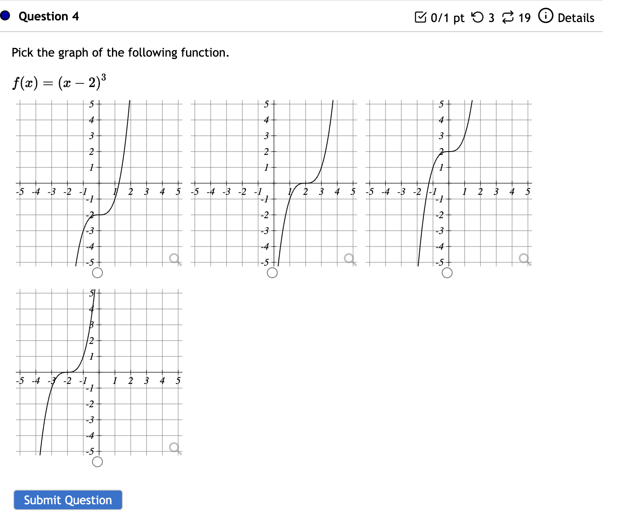Click the magnifier icon on the third graph
The image size is (617, 528).
coord(524,258)
